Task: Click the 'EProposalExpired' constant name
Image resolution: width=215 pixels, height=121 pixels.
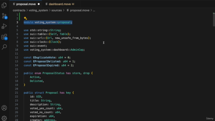Action: coord(46,65)
